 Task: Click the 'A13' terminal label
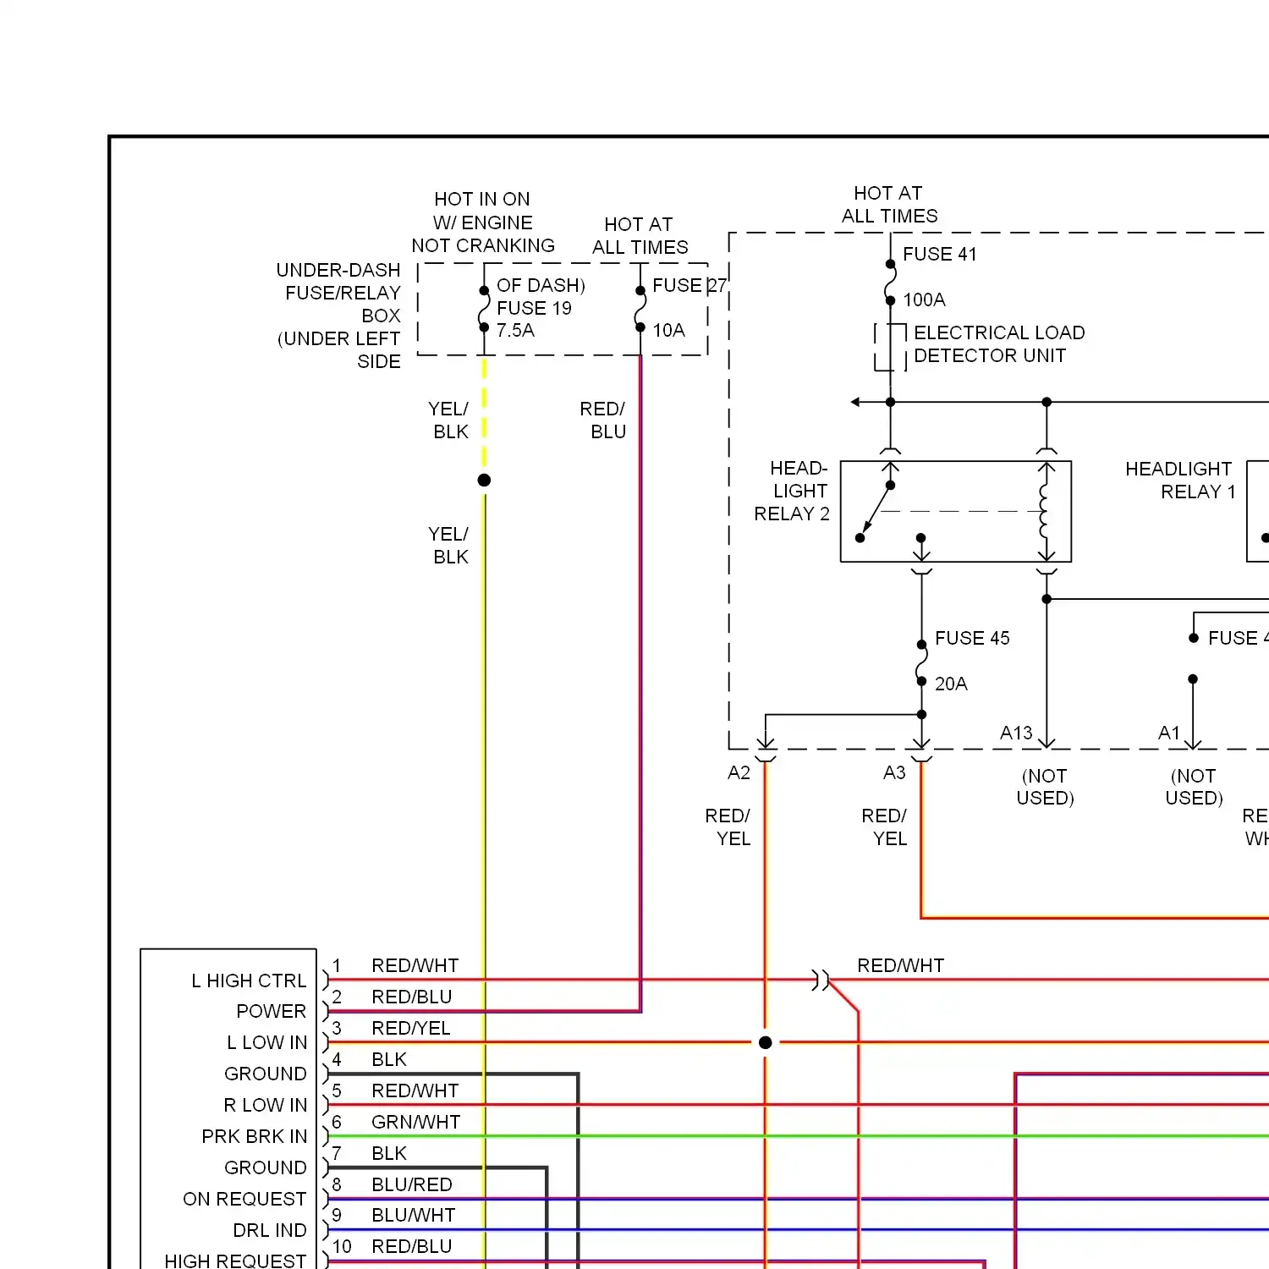[x=1016, y=733]
